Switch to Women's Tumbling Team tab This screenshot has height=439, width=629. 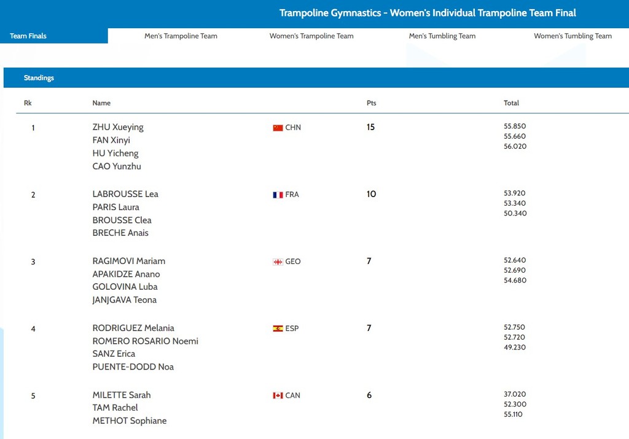pyautogui.click(x=572, y=36)
